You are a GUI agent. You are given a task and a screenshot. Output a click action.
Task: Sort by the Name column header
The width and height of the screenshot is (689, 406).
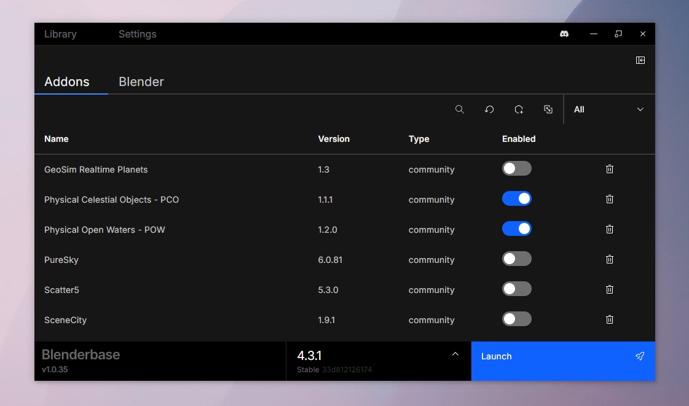pyautogui.click(x=57, y=139)
